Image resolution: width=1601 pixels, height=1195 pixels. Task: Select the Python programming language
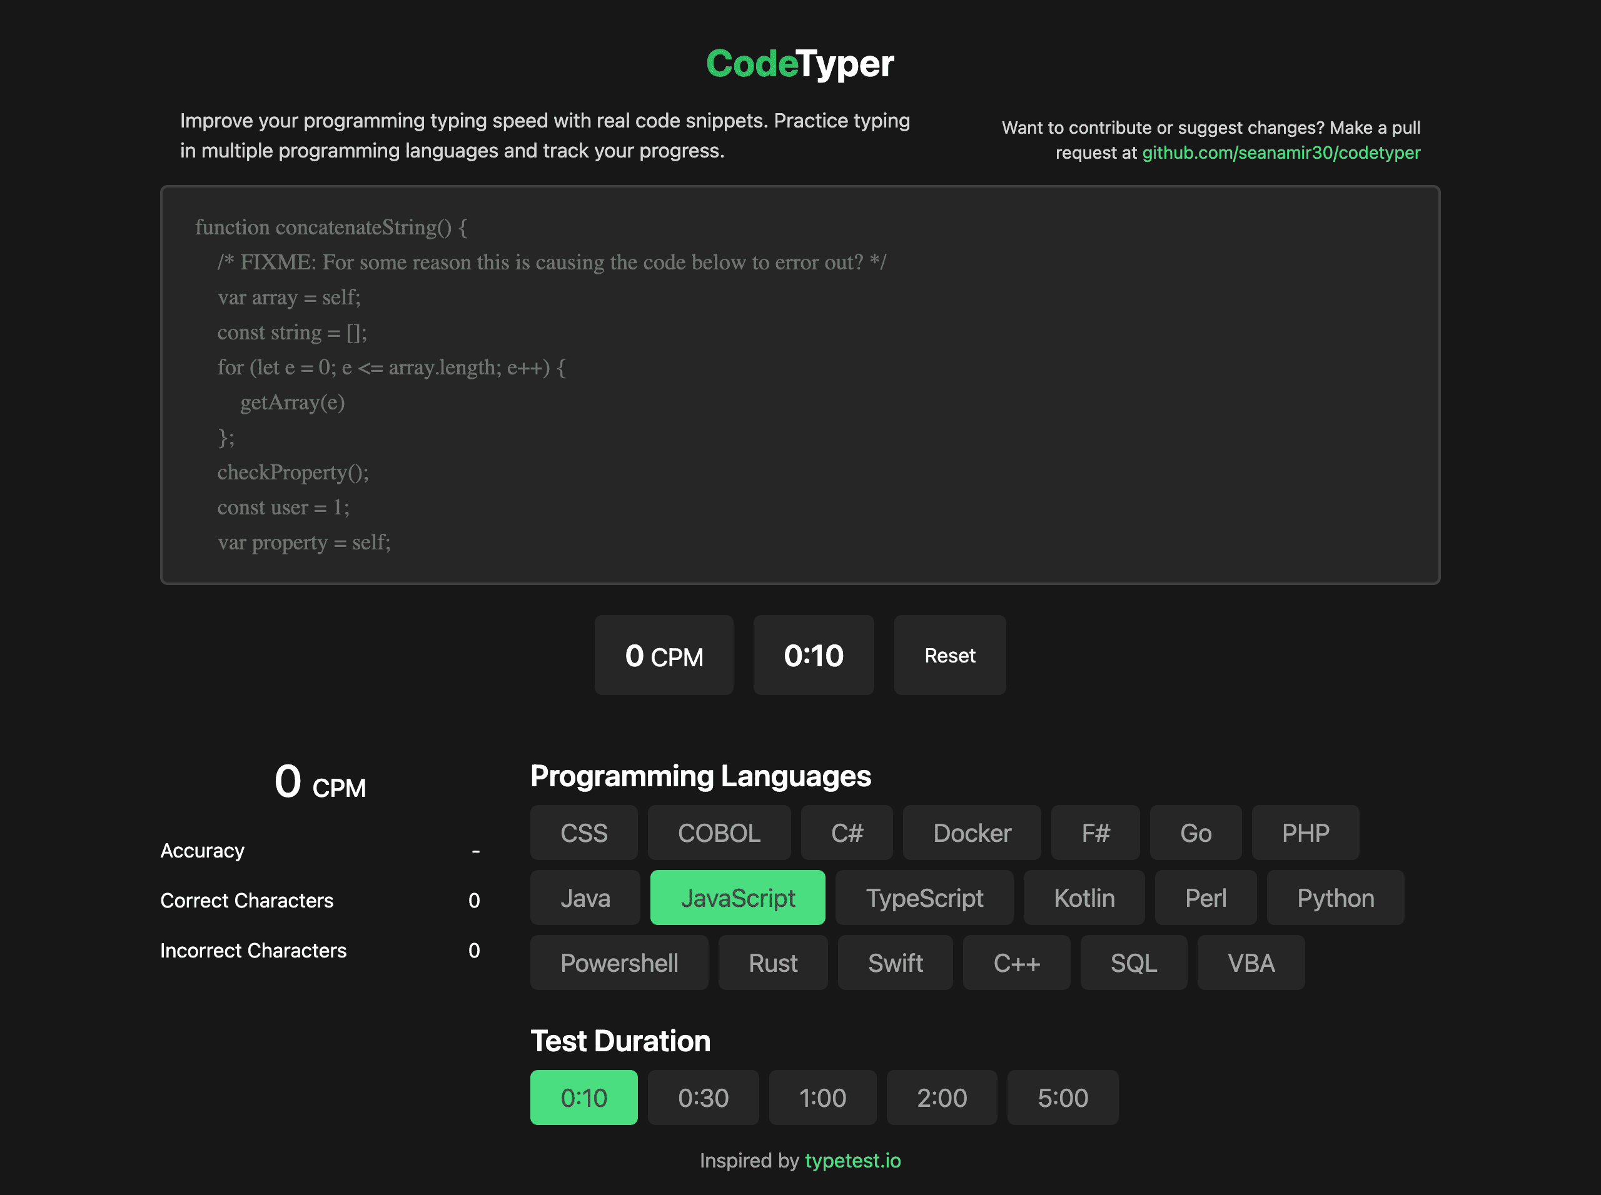[1335, 897]
